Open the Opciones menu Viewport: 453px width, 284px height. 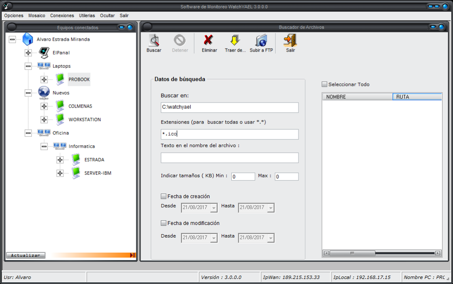point(14,15)
